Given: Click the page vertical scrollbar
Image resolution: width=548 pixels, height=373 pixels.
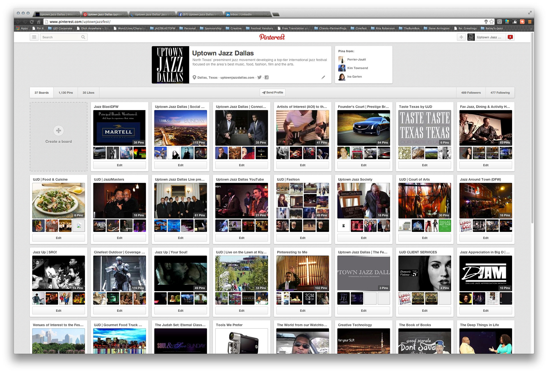Looking at the screenshot, I should [532, 128].
